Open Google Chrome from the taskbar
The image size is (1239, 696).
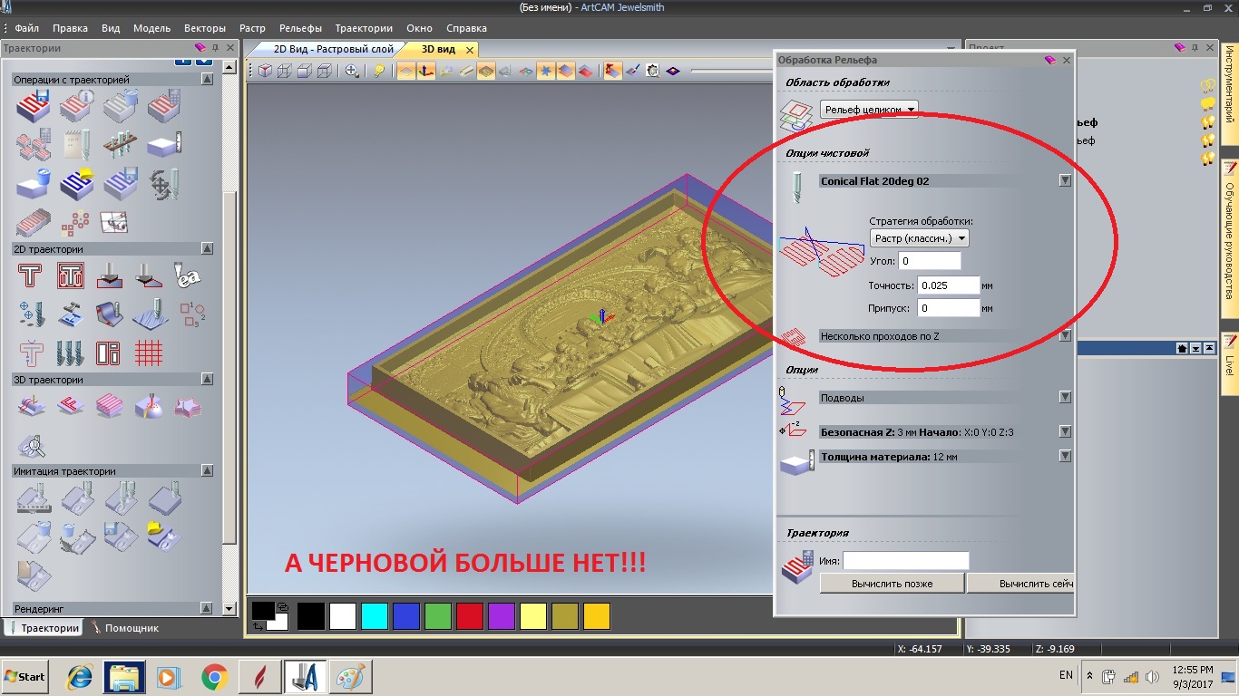tap(214, 676)
